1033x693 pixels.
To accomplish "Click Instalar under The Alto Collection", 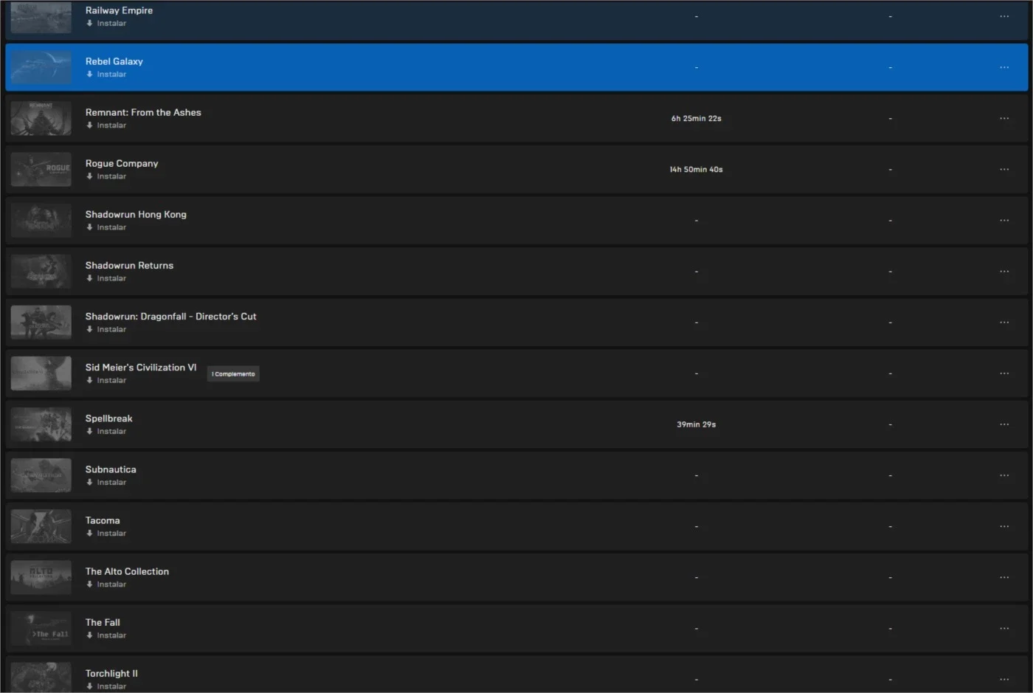I will pyautogui.click(x=106, y=584).
